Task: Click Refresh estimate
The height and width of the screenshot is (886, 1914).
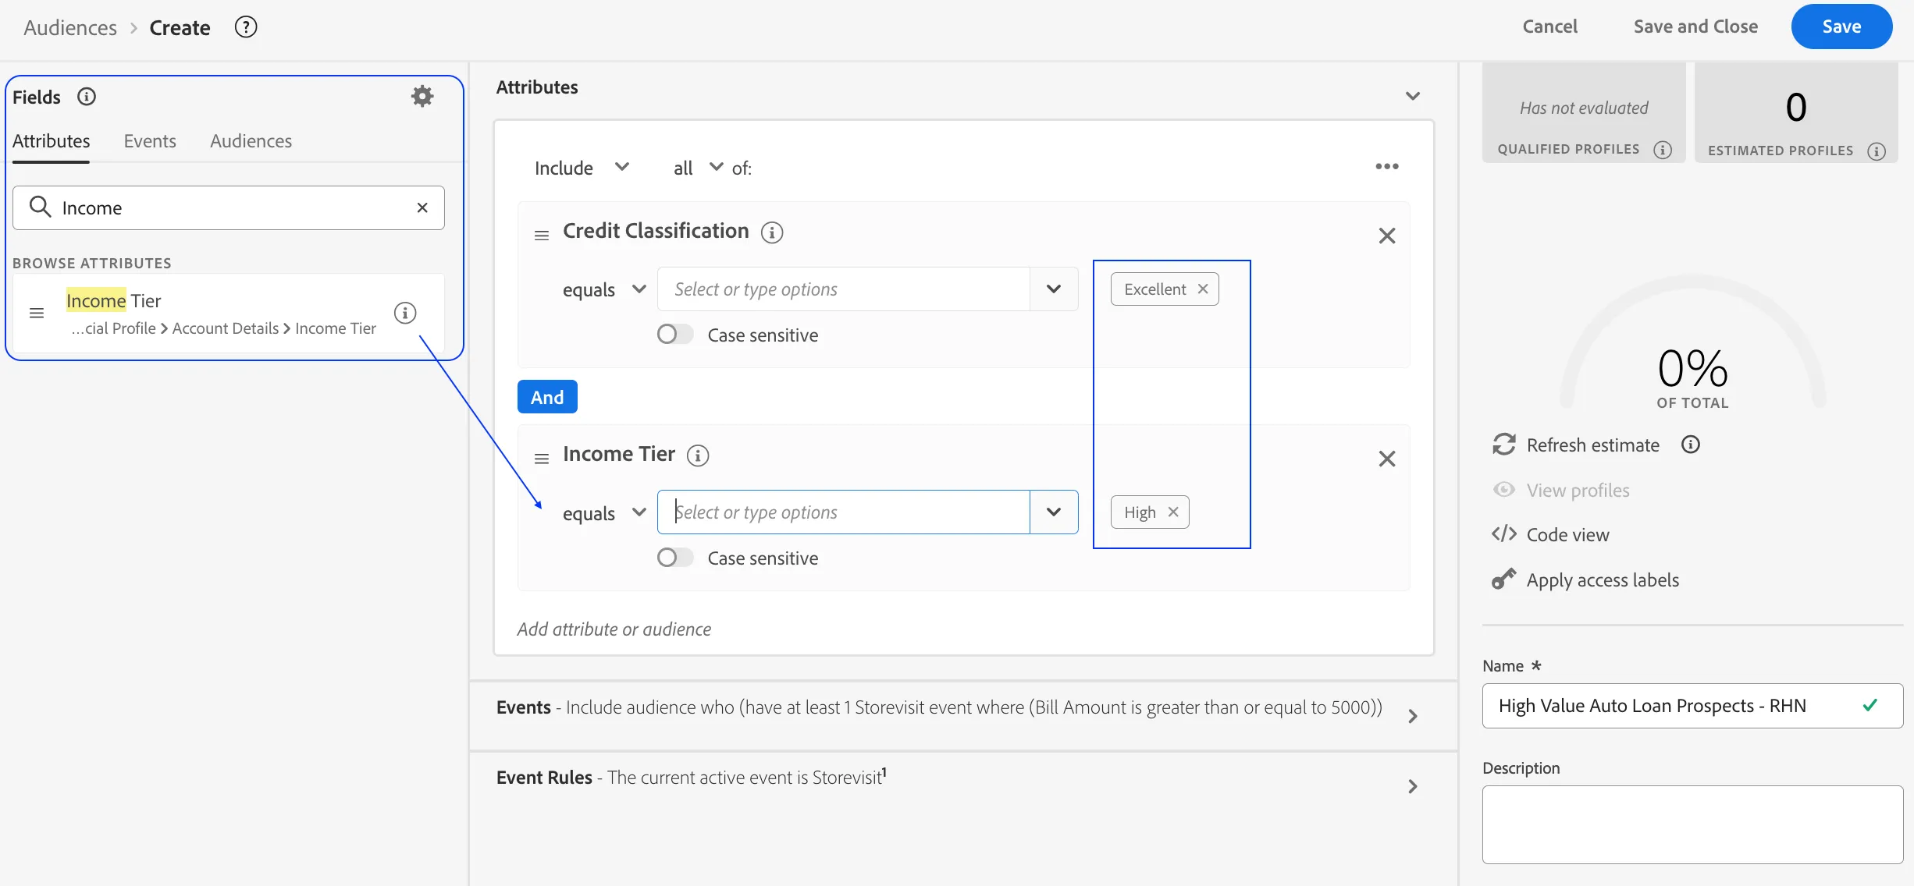Action: (1592, 445)
